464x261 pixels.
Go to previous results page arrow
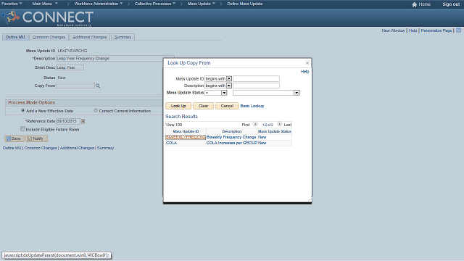coord(255,124)
